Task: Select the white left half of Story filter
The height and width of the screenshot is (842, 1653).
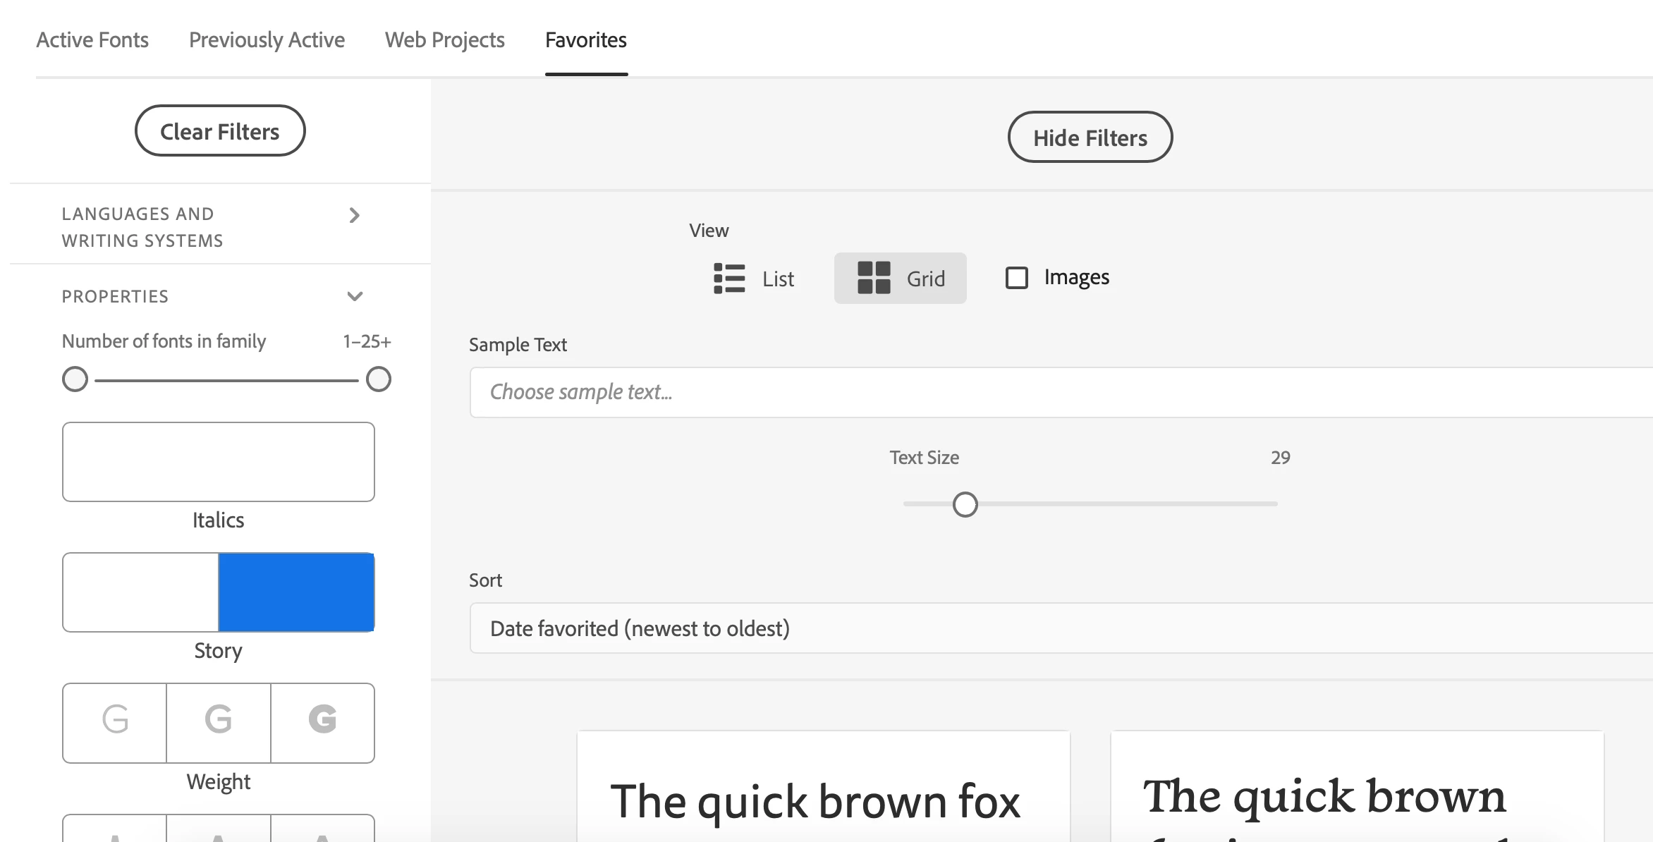Action: 140,592
